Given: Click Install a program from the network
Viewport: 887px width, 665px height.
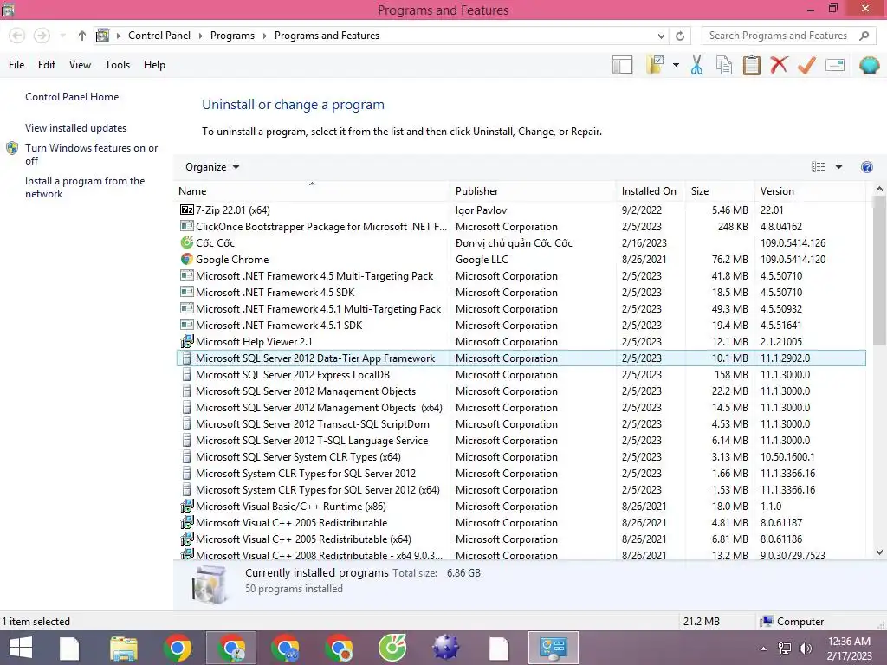Looking at the screenshot, I should pos(85,187).
